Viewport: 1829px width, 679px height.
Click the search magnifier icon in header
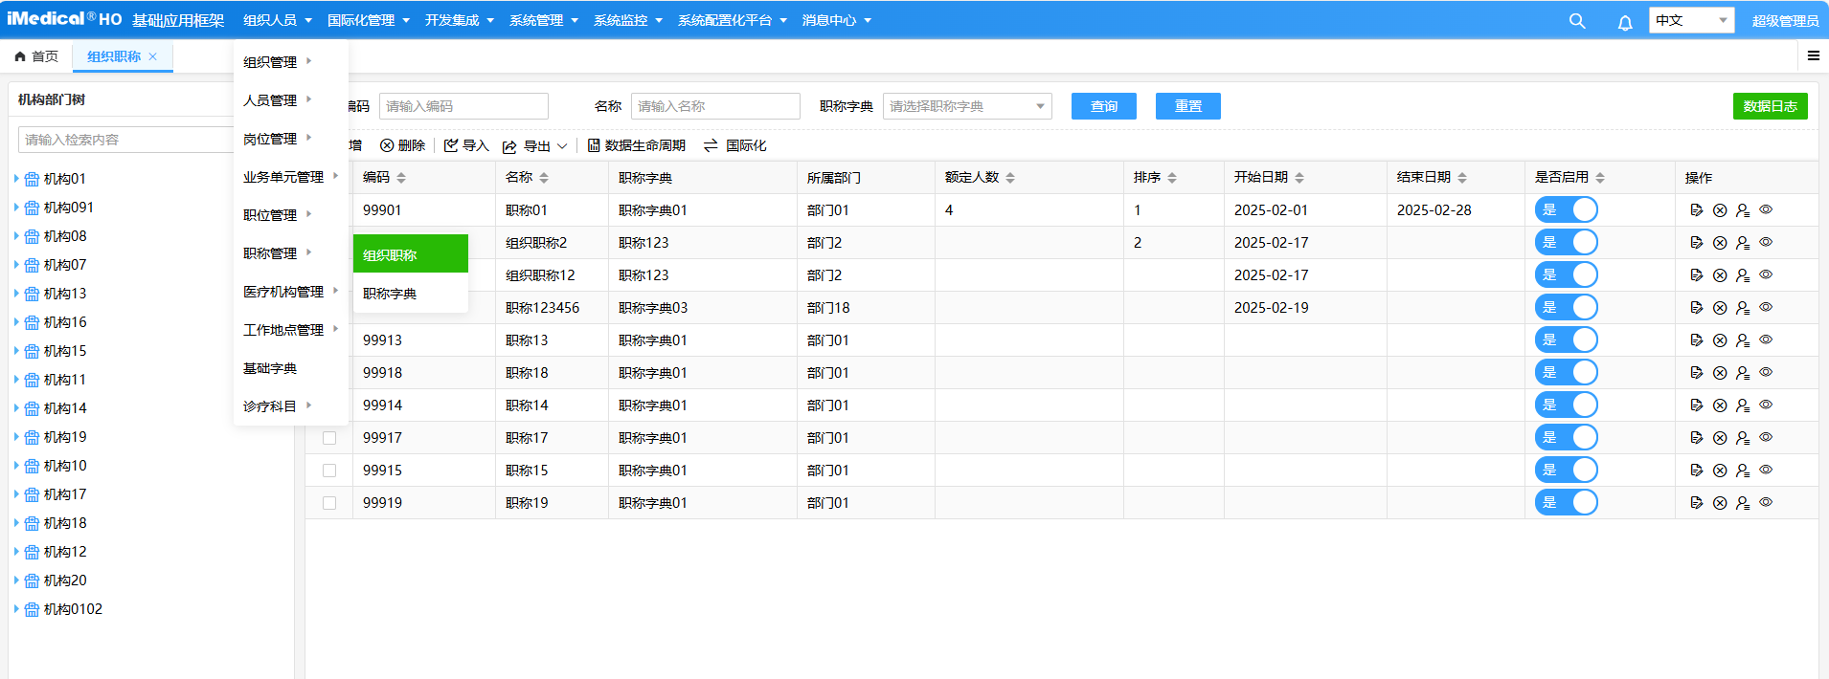click(x=1576, y=21)
